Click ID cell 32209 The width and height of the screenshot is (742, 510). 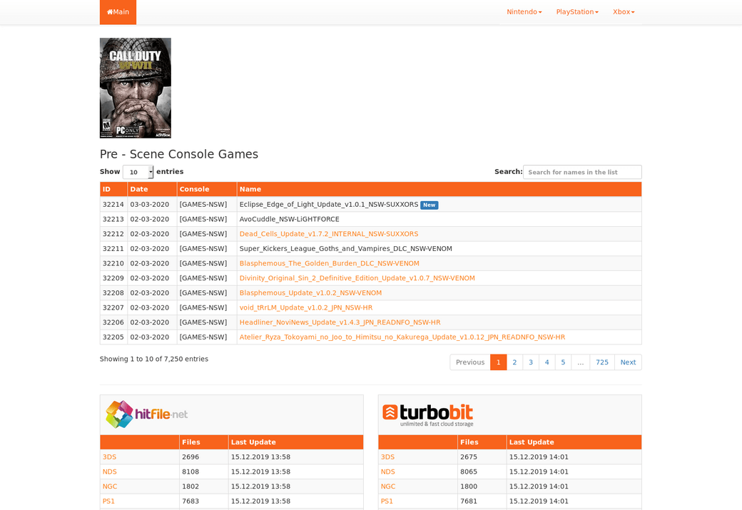coord(113,277)
